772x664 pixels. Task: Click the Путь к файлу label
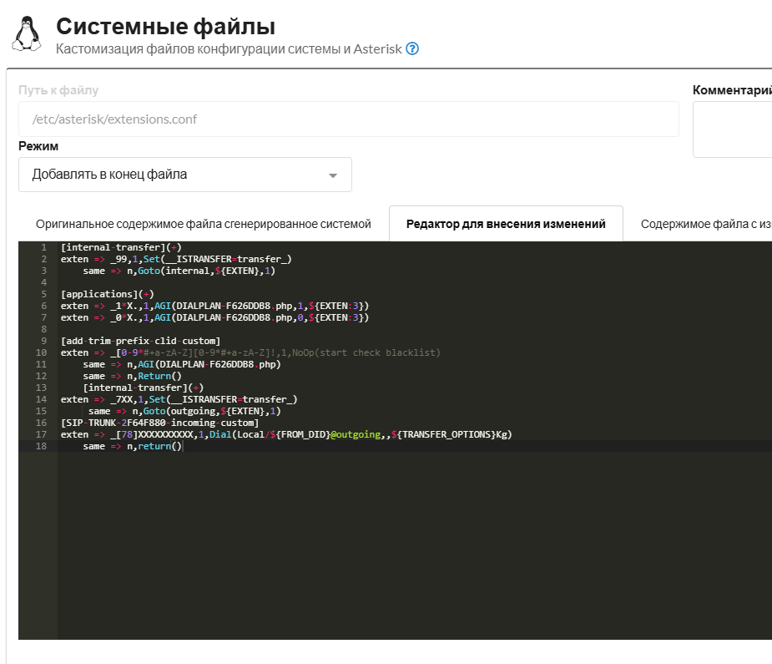[58, 90]
